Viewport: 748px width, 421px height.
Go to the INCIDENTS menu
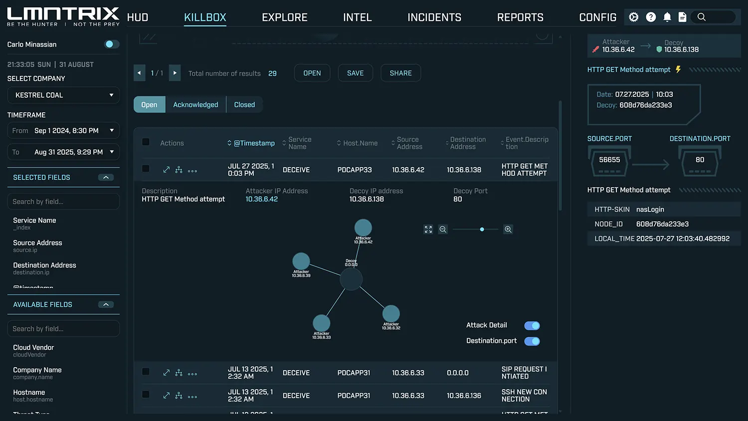coord(434,17)
